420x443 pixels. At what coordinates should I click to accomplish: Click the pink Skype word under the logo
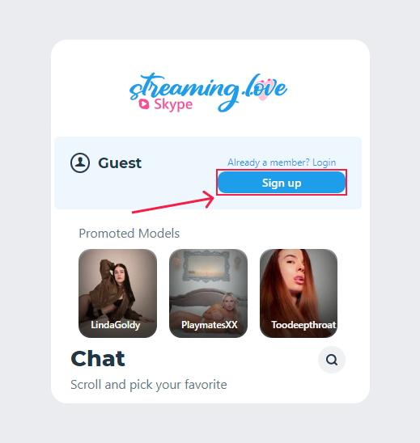click(x=173, y=105)
